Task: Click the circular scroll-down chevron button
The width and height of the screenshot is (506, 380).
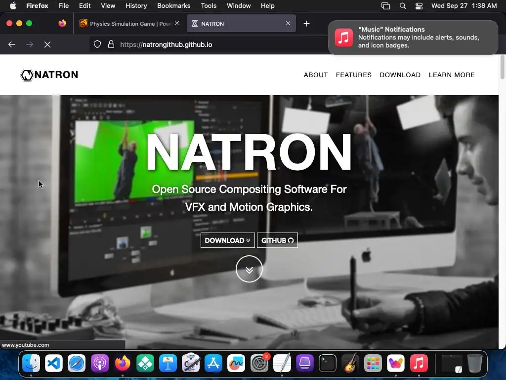Action: (249, 269)
